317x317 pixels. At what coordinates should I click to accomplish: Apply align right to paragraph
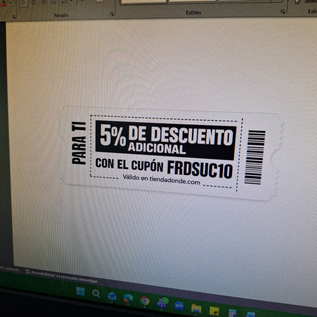click(x=43, y=2)
